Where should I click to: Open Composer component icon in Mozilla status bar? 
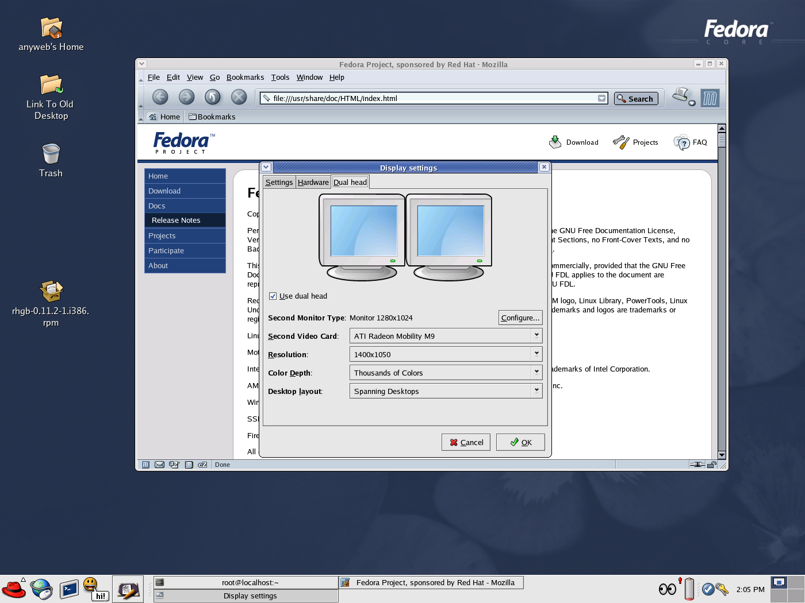[174, 465]
